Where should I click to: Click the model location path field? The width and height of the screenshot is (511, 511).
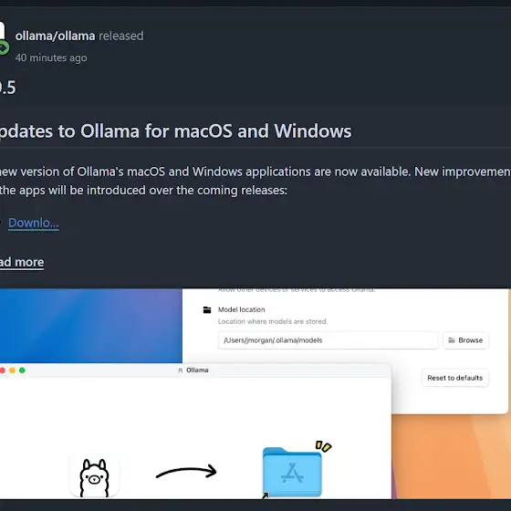(x=328, y=340)
